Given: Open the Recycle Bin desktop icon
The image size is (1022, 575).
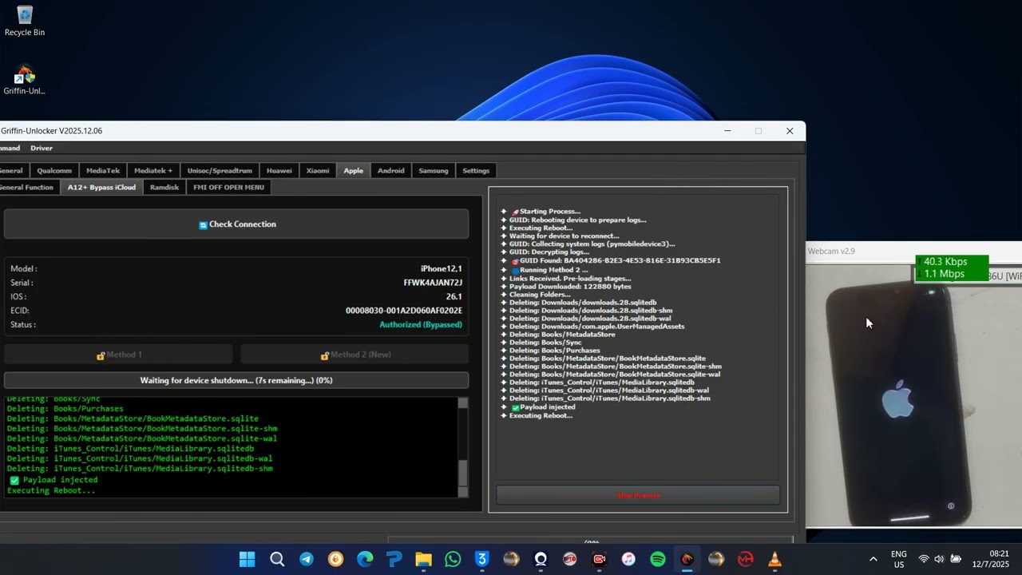Looking at the screenshot, I should tap(25, 21).
